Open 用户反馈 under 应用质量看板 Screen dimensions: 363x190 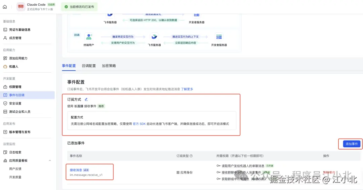coord(15,169)
